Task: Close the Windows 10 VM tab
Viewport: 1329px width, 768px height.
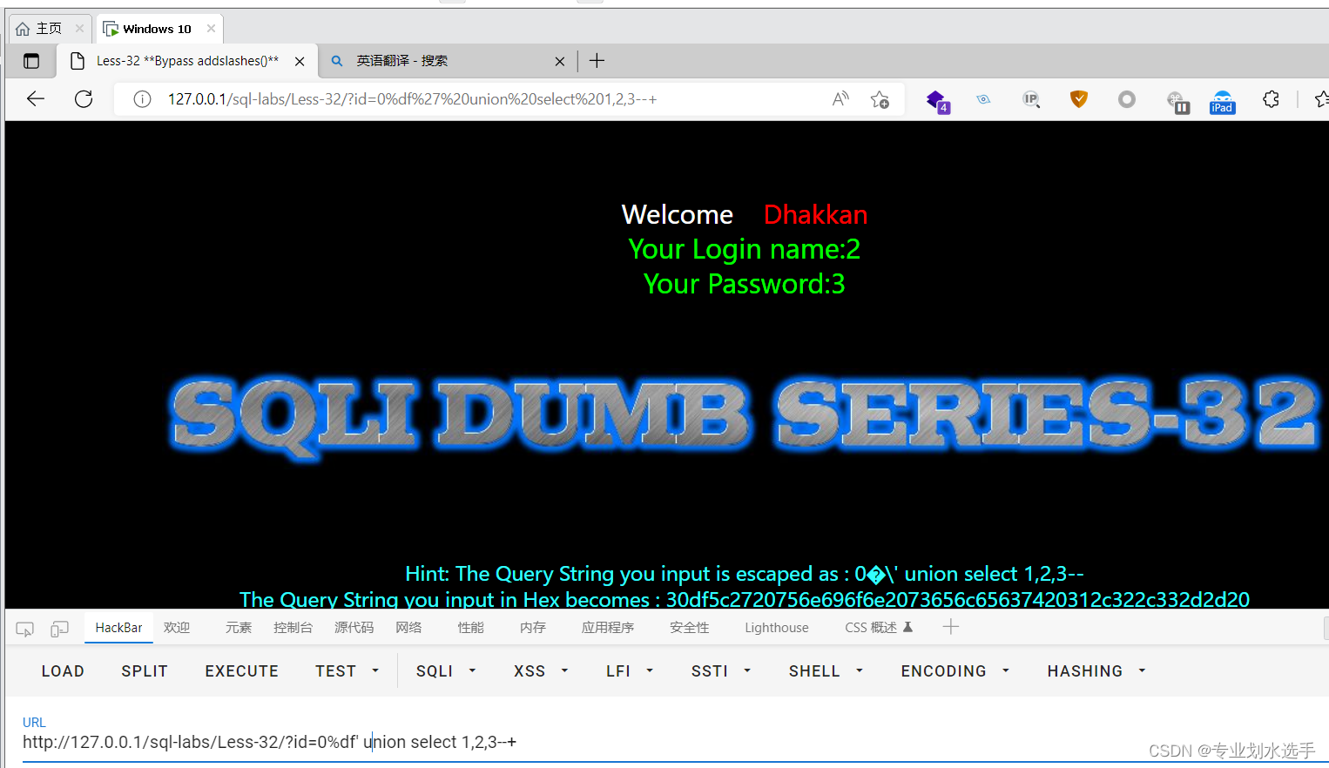Action: pos(211,29)
